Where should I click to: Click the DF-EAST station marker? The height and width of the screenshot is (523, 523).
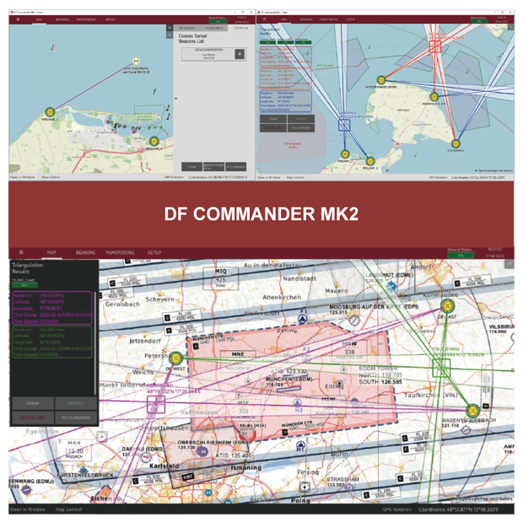click(x=448, y=306)
